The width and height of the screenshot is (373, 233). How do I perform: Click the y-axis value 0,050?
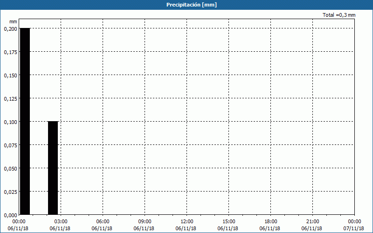point(11,169)
